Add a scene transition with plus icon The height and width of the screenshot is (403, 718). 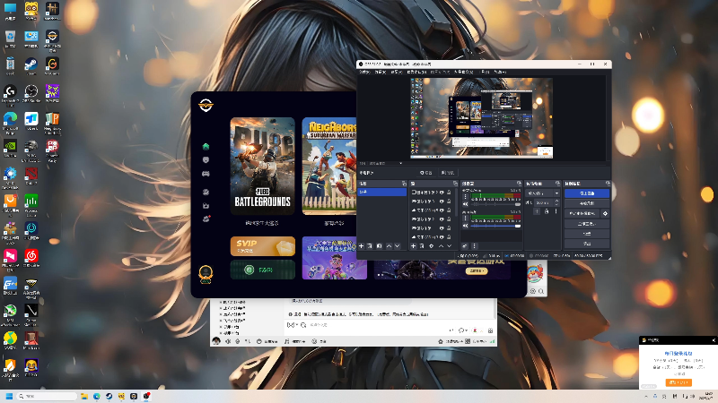(537, 211)
